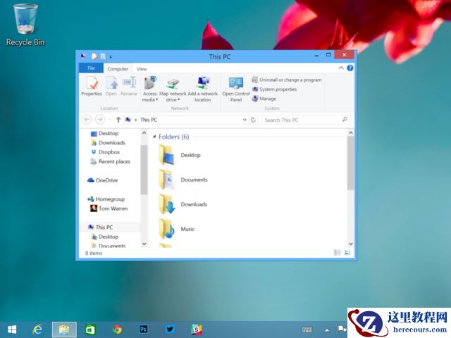The image size is (451, 338).
Task: Click Add a network location icon
Action: tap(202, 89)
